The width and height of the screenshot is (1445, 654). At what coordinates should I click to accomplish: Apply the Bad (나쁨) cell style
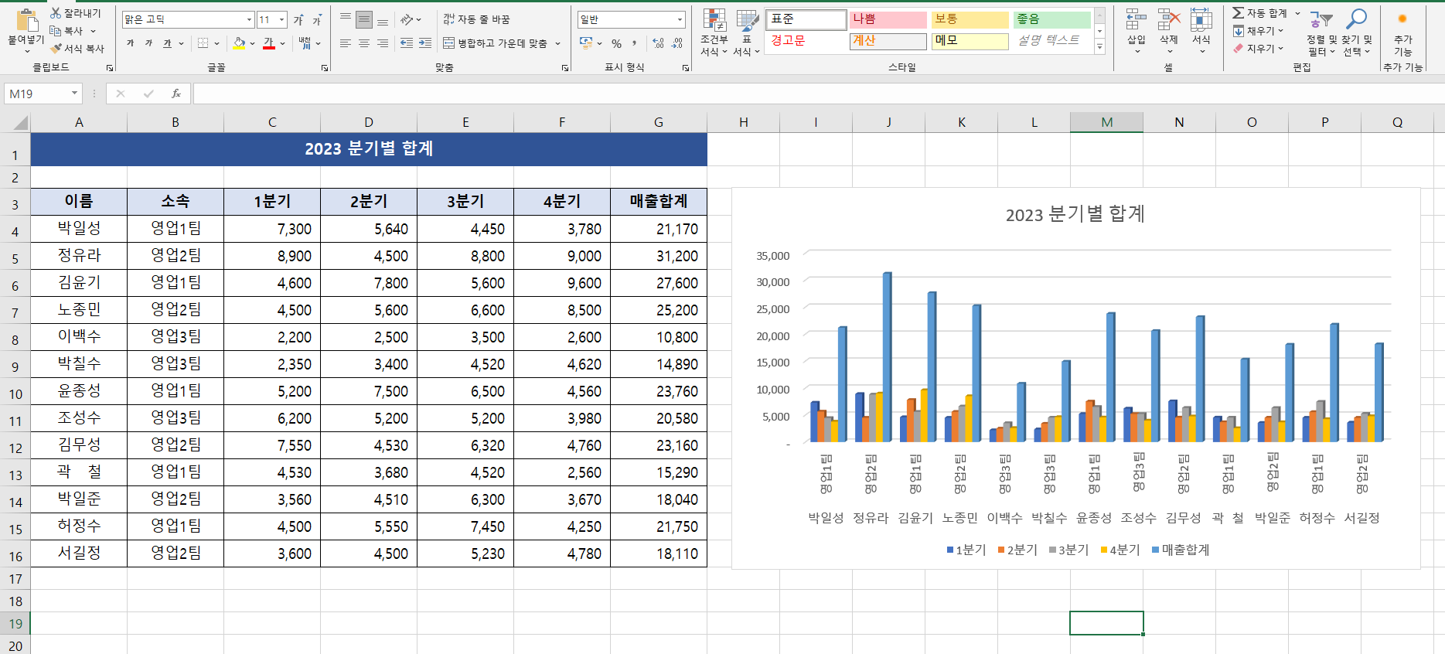888,19
